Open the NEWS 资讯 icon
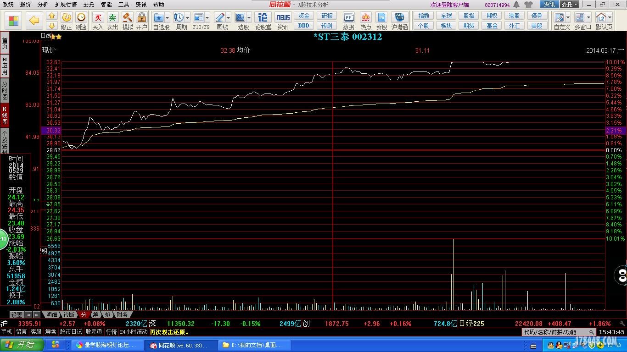Screen dimensions: 627x352 pos(283,17)
